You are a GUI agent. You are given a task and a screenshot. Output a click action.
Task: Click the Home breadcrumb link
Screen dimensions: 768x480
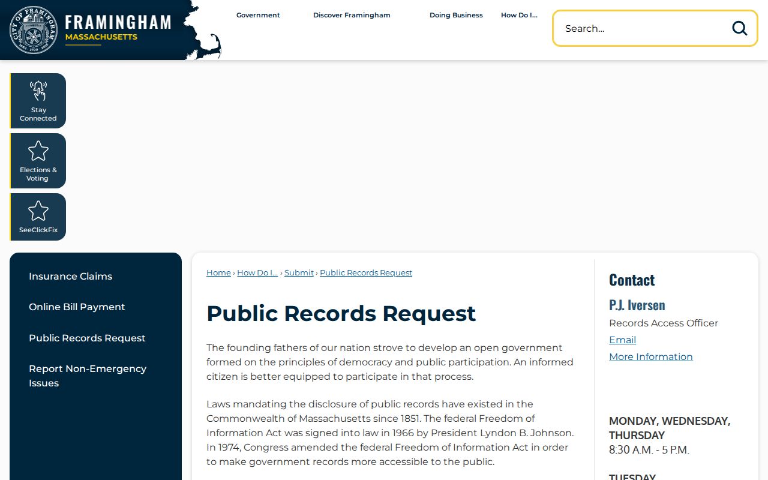[x=218, y=272]
